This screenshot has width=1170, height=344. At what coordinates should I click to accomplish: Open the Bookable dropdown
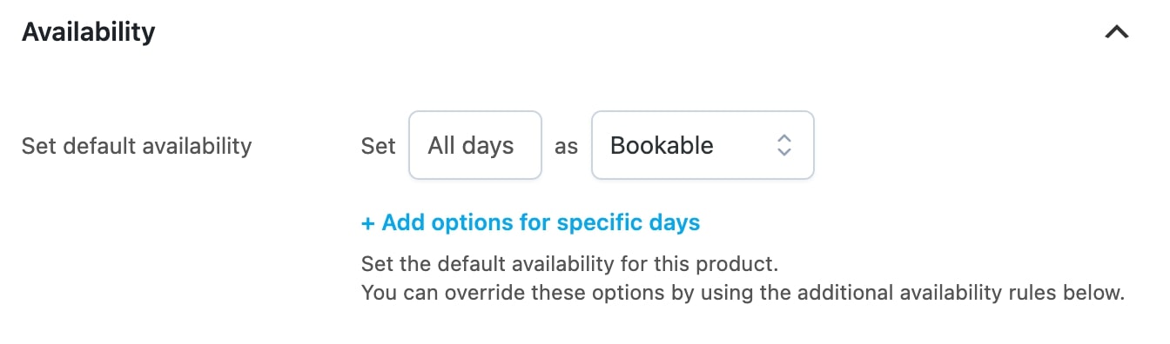(703, 145)
